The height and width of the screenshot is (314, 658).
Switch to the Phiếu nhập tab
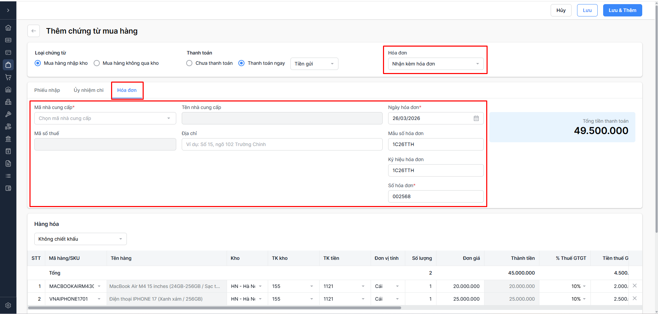point(47,90)
